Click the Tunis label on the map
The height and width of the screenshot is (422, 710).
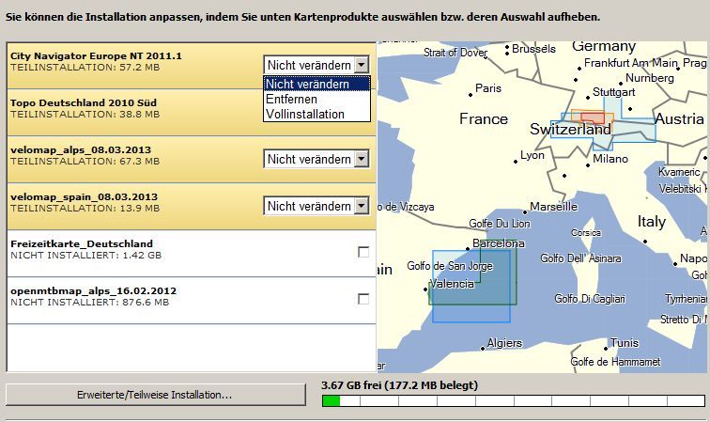(625, 343)
